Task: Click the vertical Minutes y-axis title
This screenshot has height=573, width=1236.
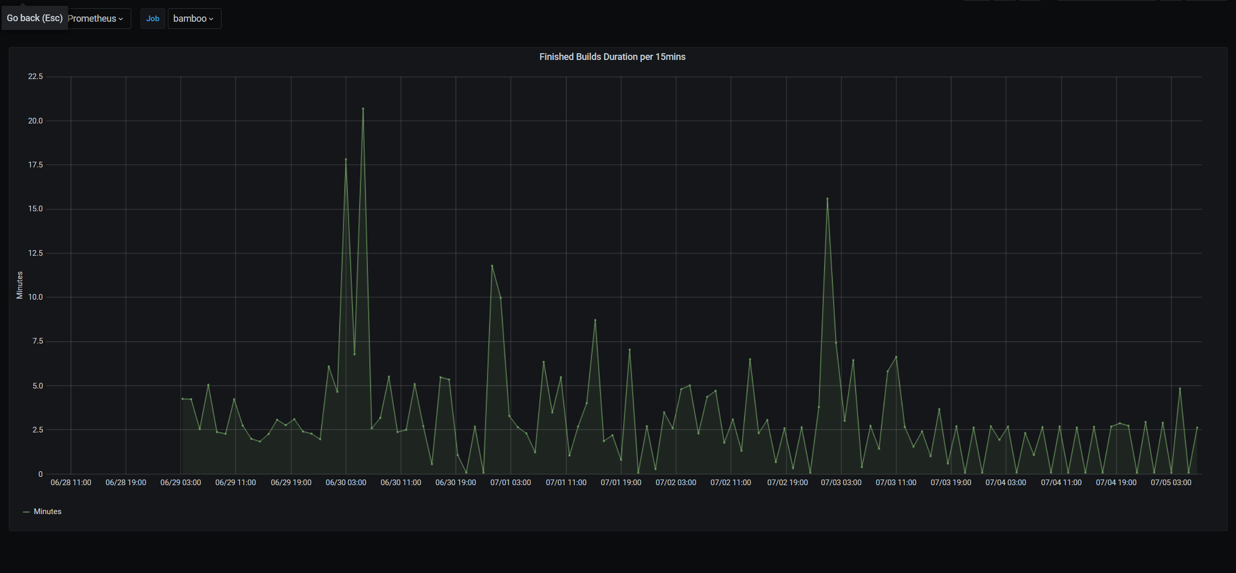Action: click(20, 285)
